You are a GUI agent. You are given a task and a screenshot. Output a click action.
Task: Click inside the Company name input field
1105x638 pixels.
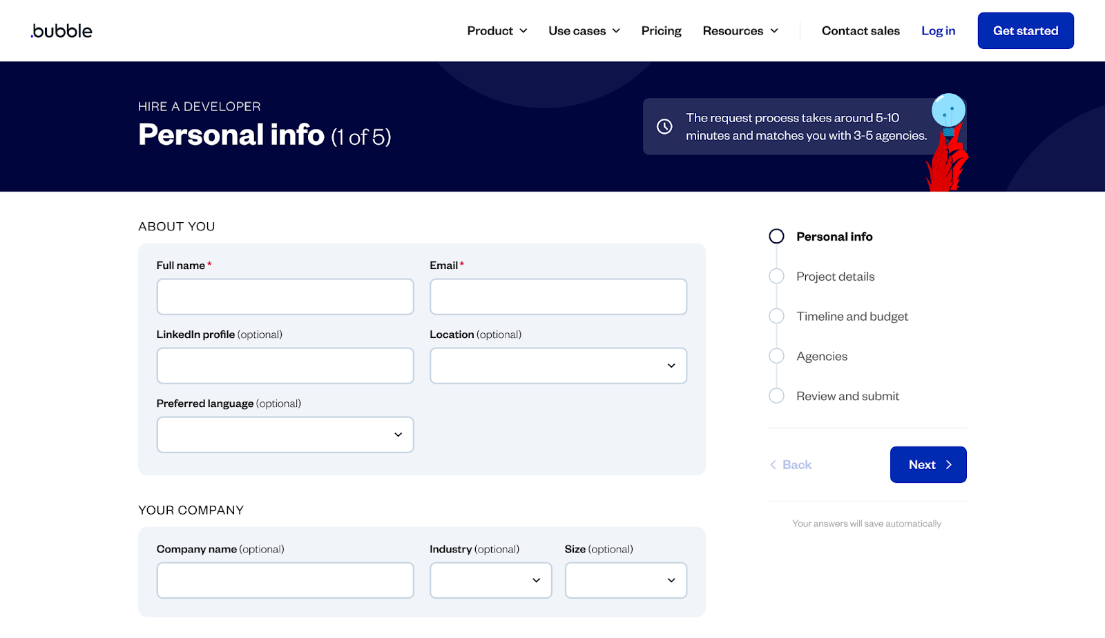285,580
